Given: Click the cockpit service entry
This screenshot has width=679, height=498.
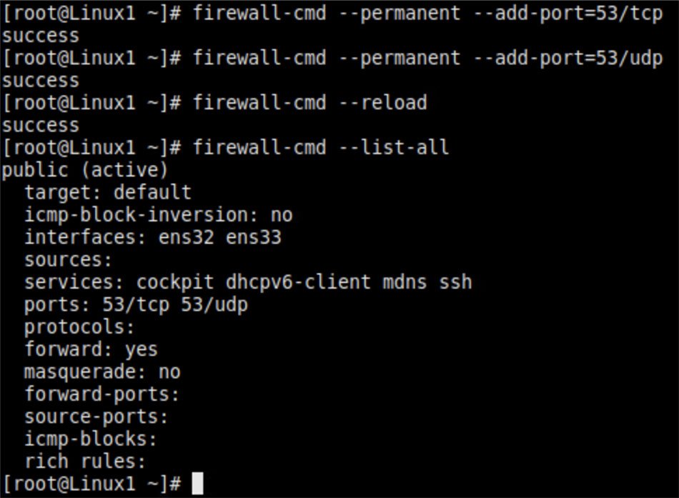Looking at the screenshot, I should click(175, 282).
